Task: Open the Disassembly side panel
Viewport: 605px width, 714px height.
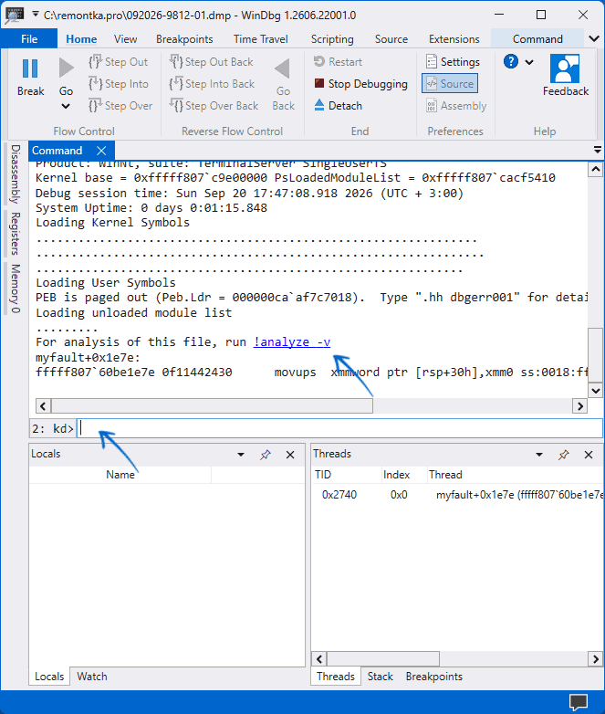Action: click(x=16, y=174)
